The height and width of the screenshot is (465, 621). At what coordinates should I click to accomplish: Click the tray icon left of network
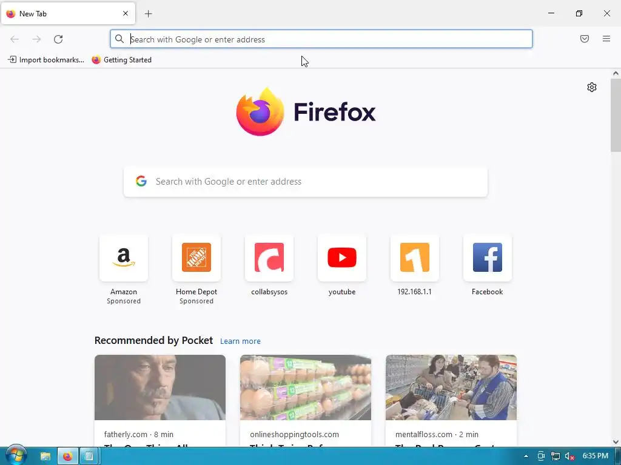[x=541, y=456]
